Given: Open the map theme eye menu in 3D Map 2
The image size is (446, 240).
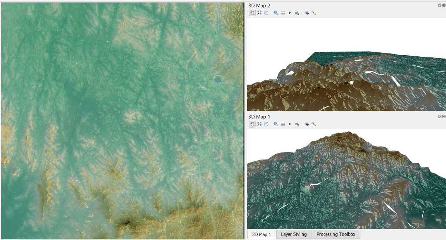Looking at the screenshot, I should pos(307,13).
